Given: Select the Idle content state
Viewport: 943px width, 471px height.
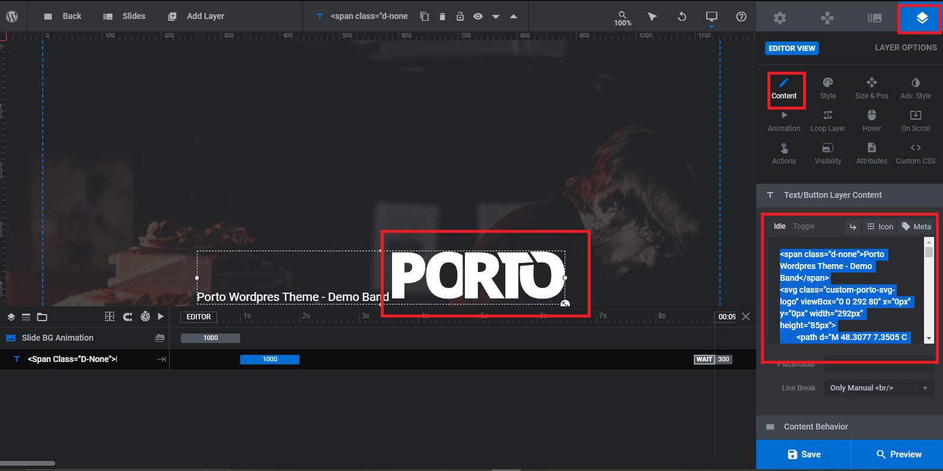Looking at the screenshot, I should pyautogui.click(x=779, y=226).
